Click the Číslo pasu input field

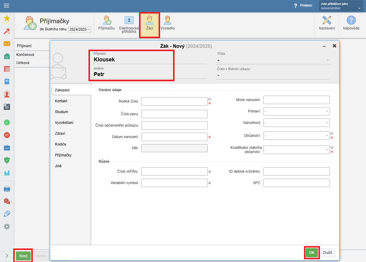(x=174, y=114)
